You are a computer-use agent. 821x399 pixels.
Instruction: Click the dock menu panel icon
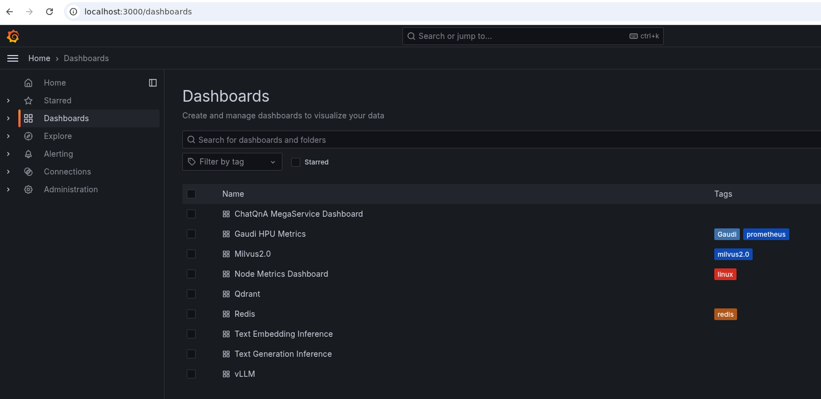click(x=153, y=83)
